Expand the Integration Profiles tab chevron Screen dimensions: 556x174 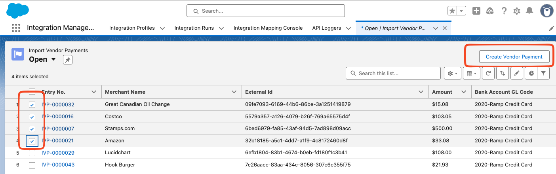(162, 28)
